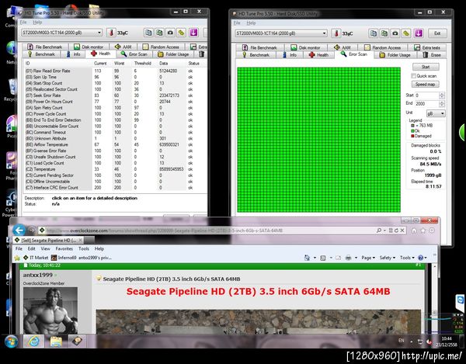The width and height of the screenshot is (466, 364).
Task: Click Speed map button
Action: [x=426, y=85]
